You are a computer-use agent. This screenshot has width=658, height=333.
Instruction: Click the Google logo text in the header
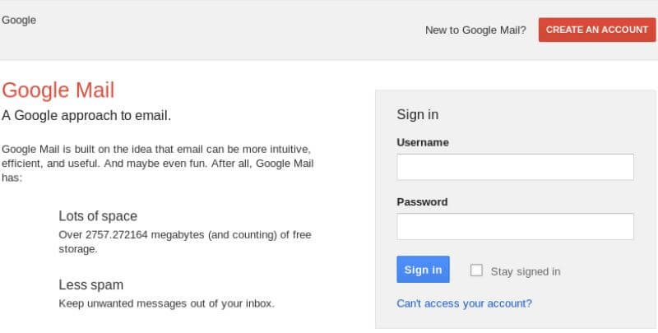tap(19, 20)
